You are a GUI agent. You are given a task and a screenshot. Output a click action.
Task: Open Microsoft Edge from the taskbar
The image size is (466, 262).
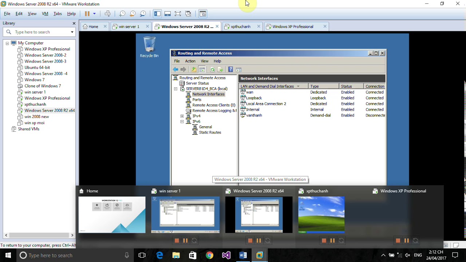click(159, 255)
